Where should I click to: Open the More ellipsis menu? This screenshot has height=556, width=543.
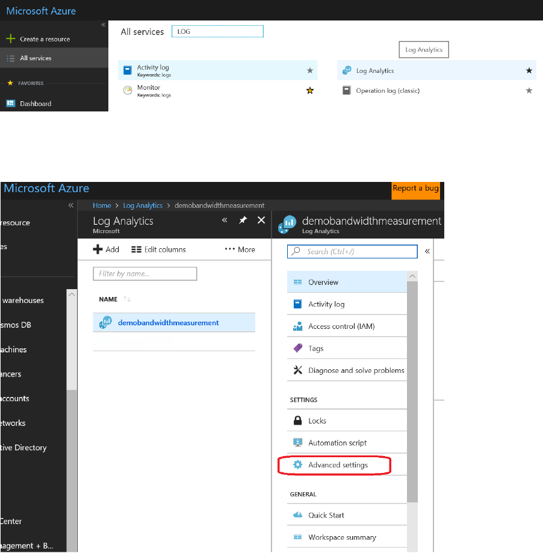coord(240,249)
